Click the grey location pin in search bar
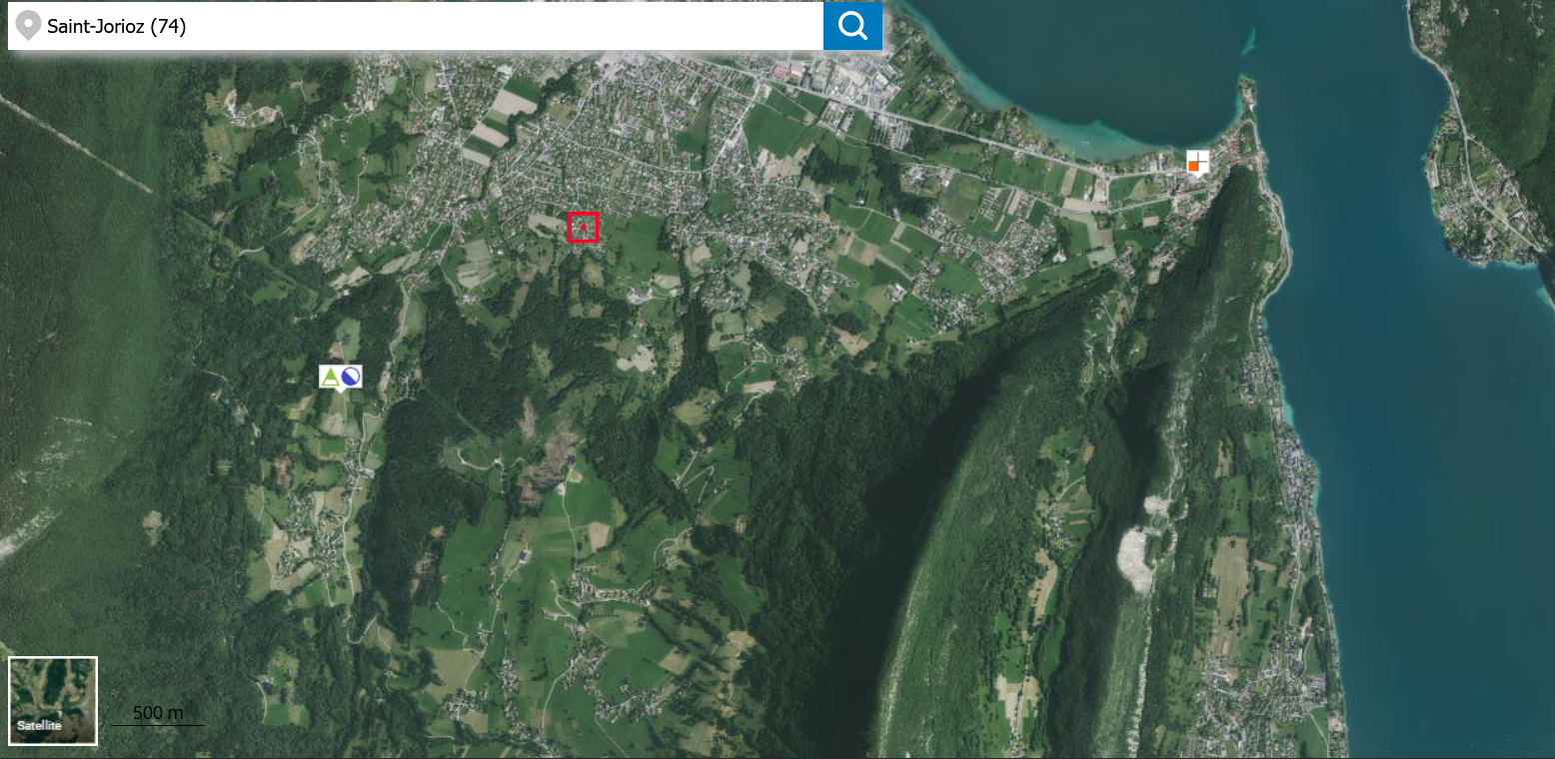The height and width of the screenshot is (759, 1555). tap(28, 26)
